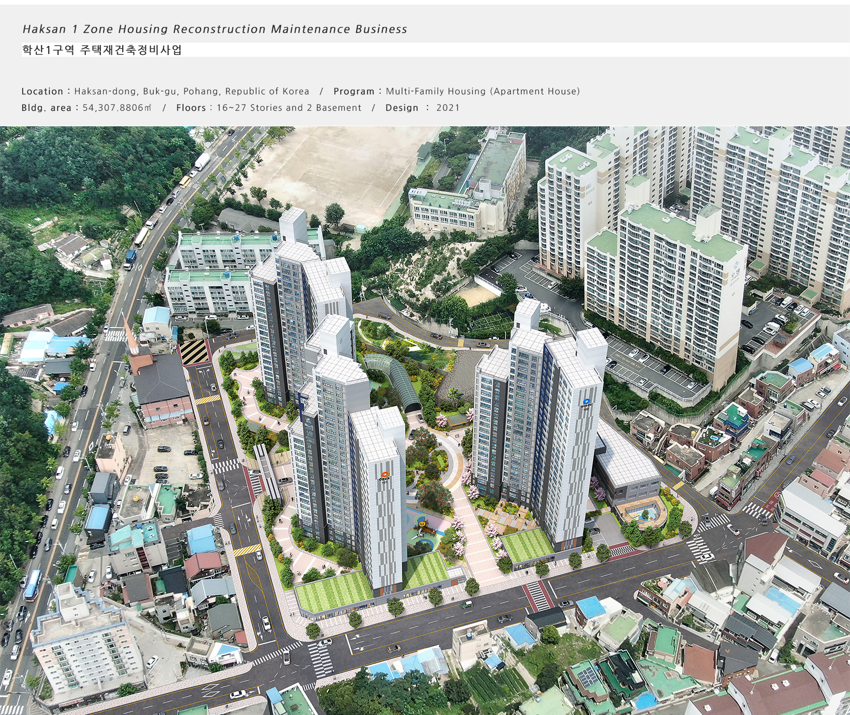Click the Korean title '학산1구역 주택재건축정비사업'

(102, 50)
